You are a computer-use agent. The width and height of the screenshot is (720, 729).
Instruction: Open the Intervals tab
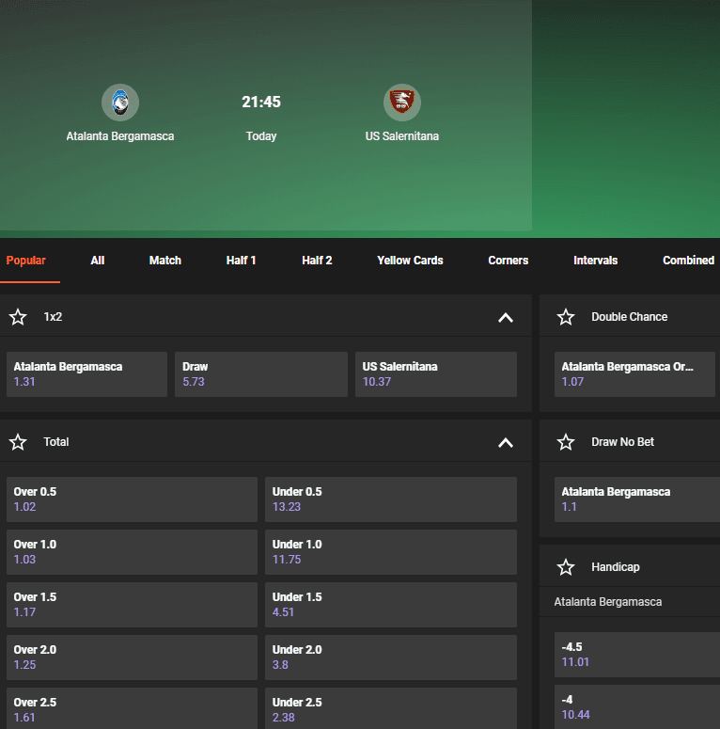click(x=596, y=261)
